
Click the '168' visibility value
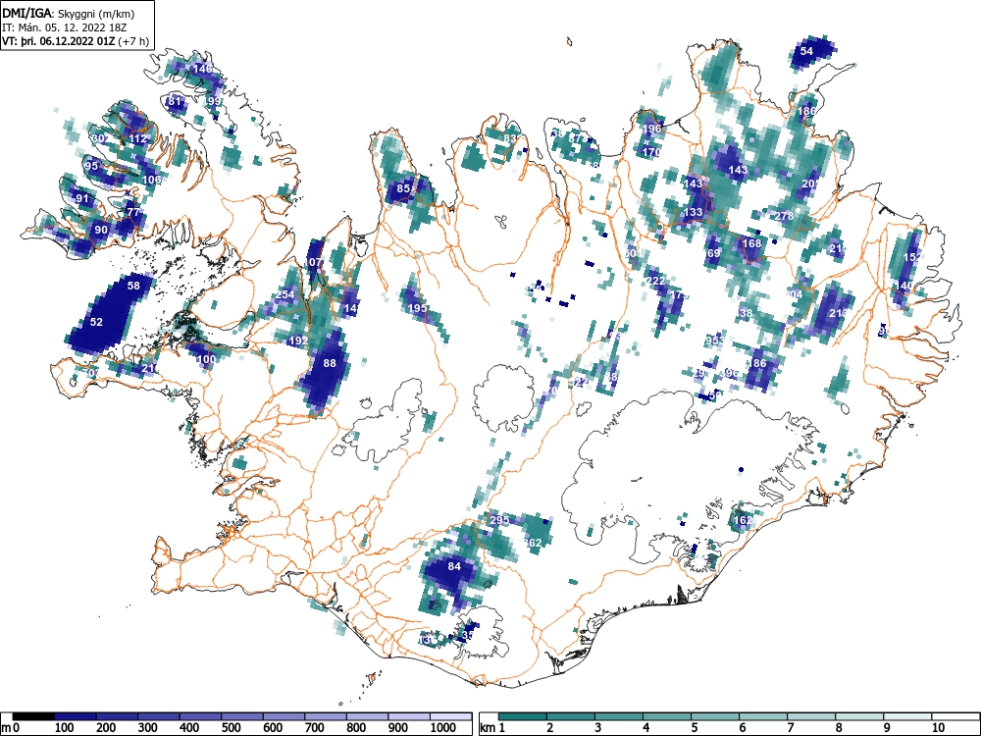pos(752,243)
